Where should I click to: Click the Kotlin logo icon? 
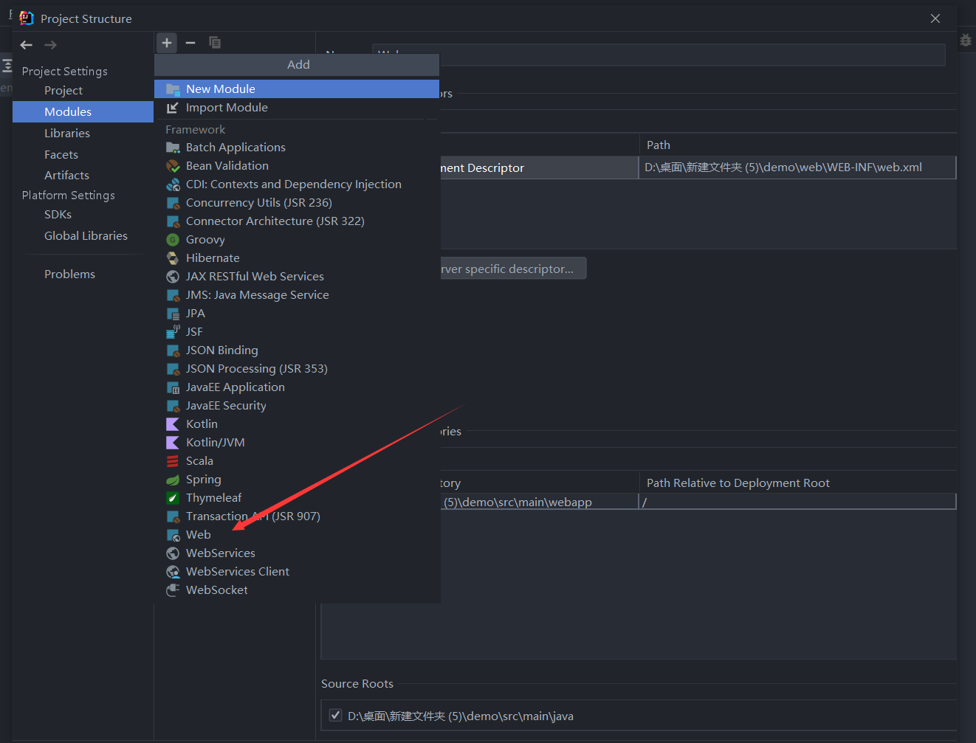pos(173,424)
